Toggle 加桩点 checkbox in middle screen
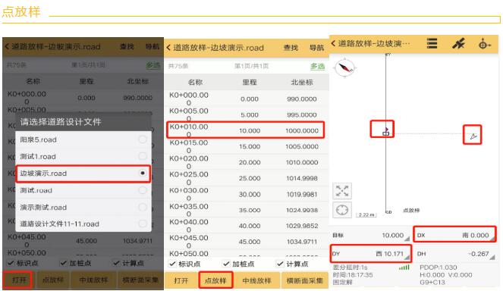Viewport: 503px width, 291px height. click(x=227, y=264)
